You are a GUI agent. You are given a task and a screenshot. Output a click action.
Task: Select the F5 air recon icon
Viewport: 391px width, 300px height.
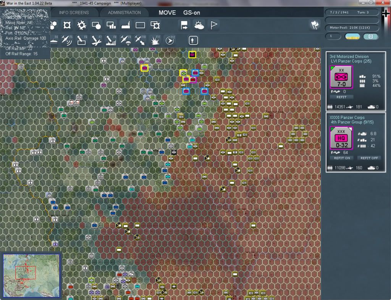point(67,40)
